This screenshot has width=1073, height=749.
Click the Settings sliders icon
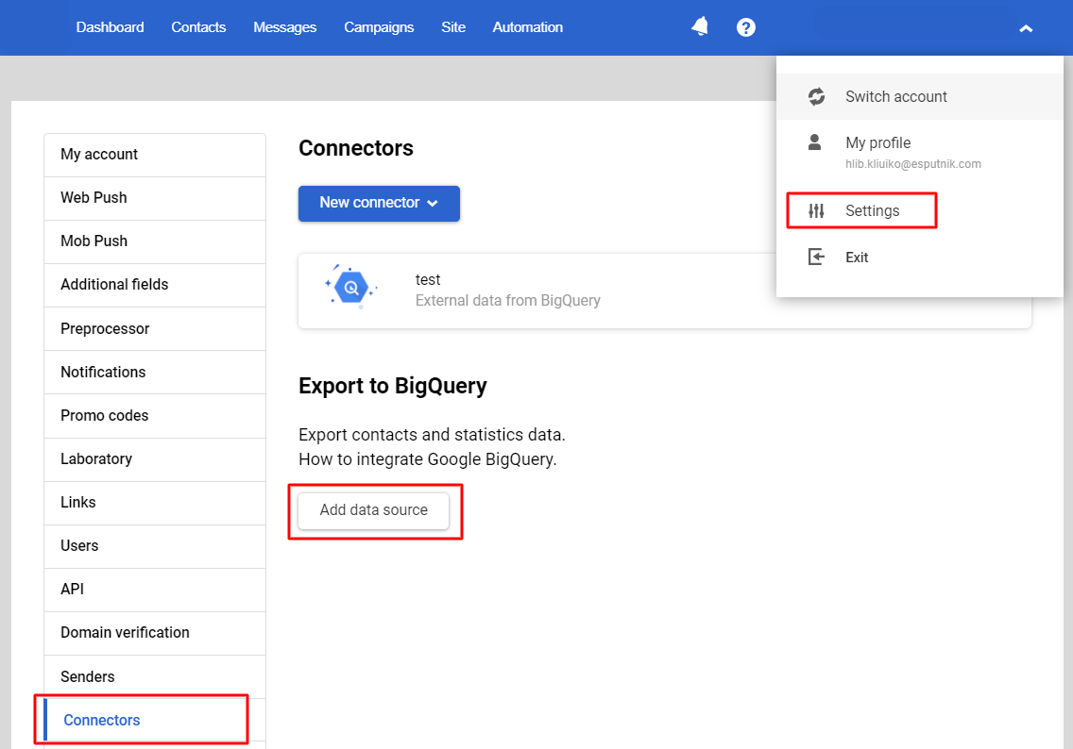(x=816, y=210)
